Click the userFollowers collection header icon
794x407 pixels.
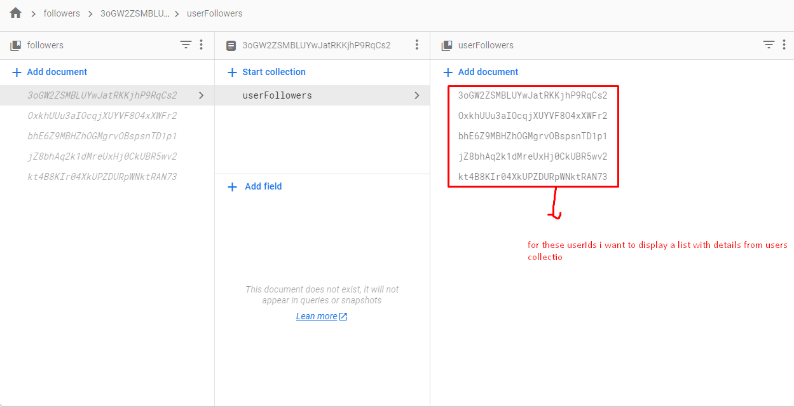click(447, 45)
